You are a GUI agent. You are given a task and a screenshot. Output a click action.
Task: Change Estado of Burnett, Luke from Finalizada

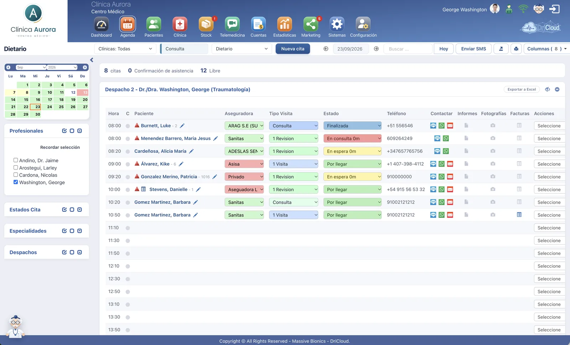pyautogui.click(x=352, y=126)
